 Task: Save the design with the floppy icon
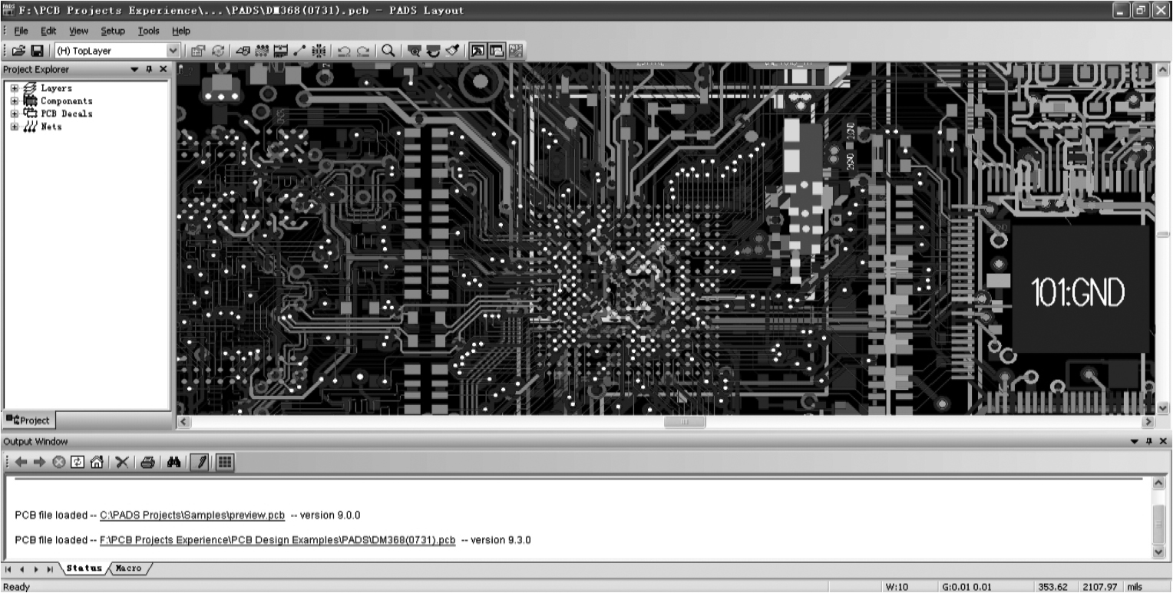[36, 51]
